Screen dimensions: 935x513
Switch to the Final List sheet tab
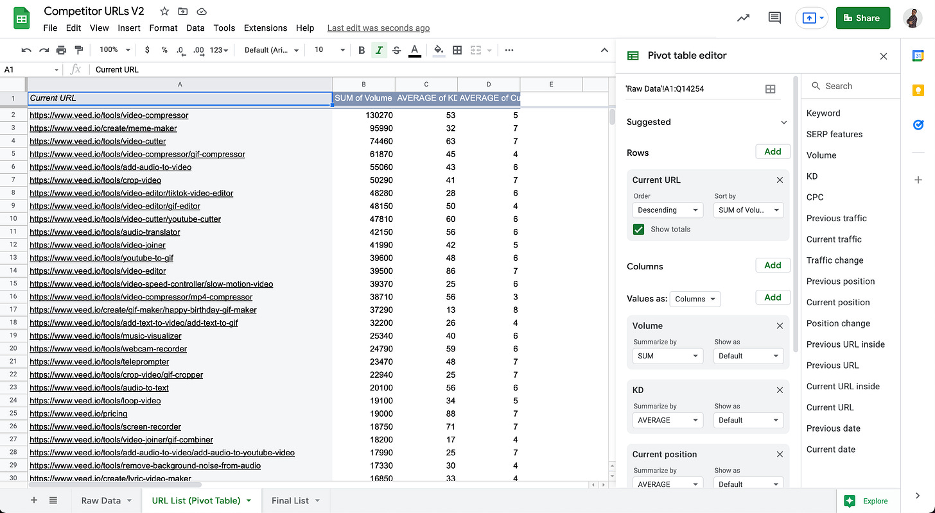pyautogui.click(x=295, y=500)
